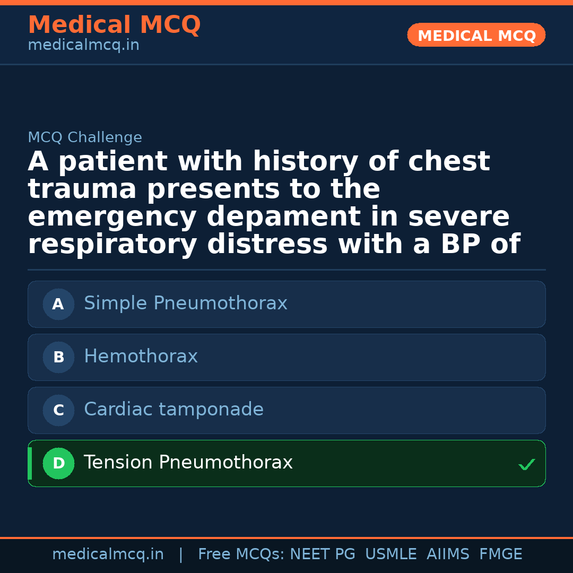The height and width of the screenshot is (573, 573).
Task: Click the green D option badge
Action: pos(58,463)
